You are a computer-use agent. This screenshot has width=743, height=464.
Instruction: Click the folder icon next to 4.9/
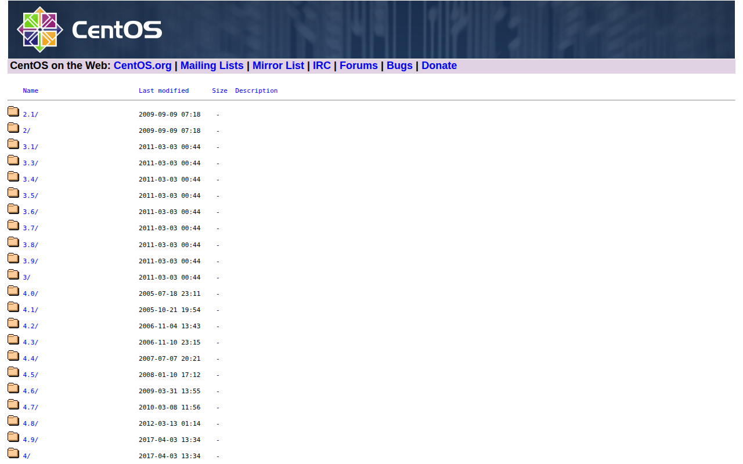click(x=13, y=436)
